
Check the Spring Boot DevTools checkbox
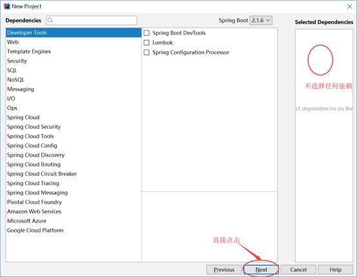pos(147,33)
